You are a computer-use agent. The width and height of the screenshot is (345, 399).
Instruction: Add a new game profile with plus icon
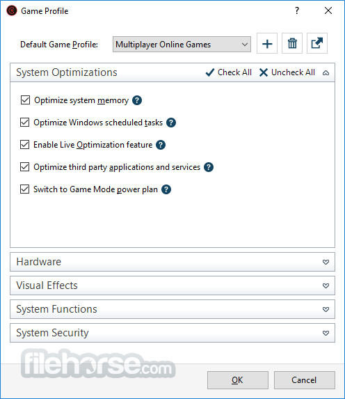tap(267, 43)
